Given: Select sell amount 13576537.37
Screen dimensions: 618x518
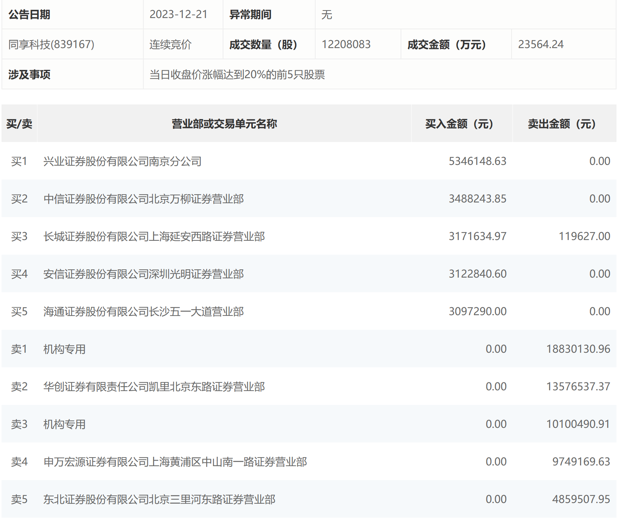Looking at the screenshot, I should click(579, 387).
